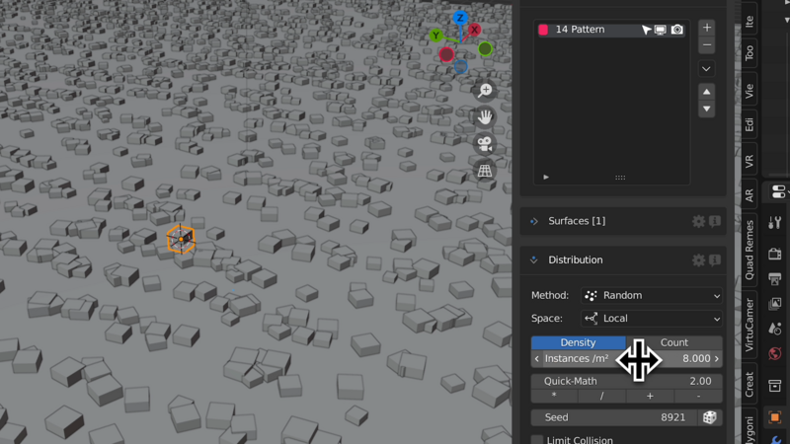
Task: Open the Create sidebar tab
Action: click(750, 384)
